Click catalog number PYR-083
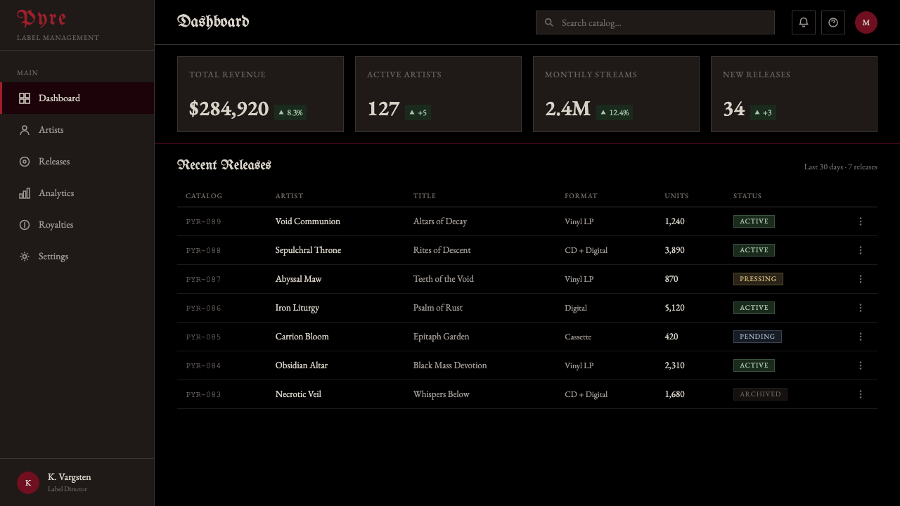This screenshot has width=900, height=506. pos(204,395)
